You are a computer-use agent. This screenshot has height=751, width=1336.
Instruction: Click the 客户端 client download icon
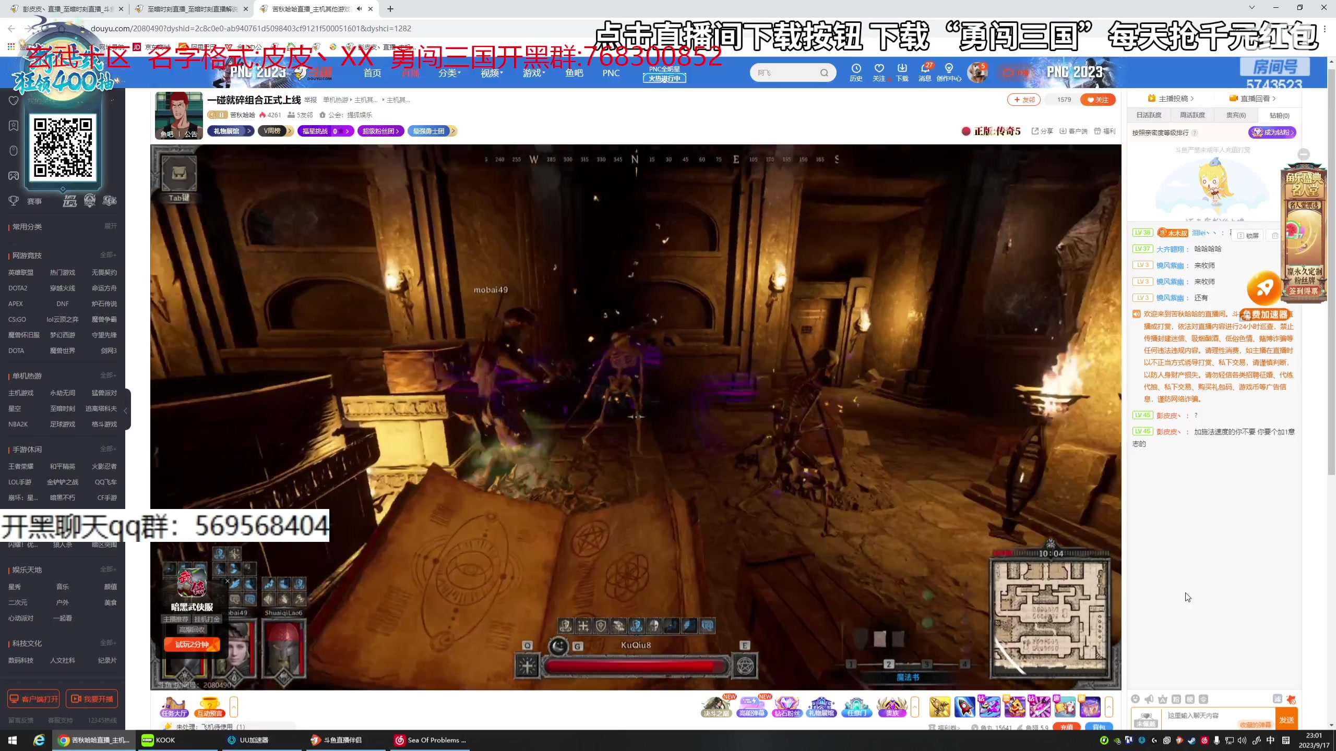[x=1073, y=131]
